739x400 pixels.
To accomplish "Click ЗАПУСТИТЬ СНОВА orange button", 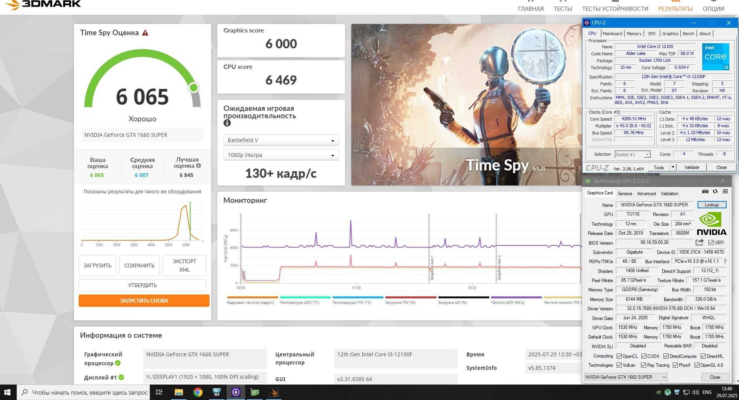I will tap(144, 301).
